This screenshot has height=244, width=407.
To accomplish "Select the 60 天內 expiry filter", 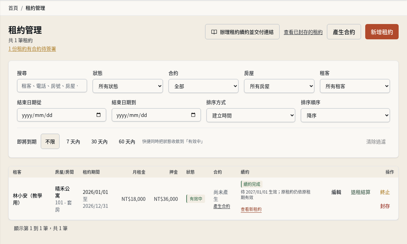I will 127,141.
